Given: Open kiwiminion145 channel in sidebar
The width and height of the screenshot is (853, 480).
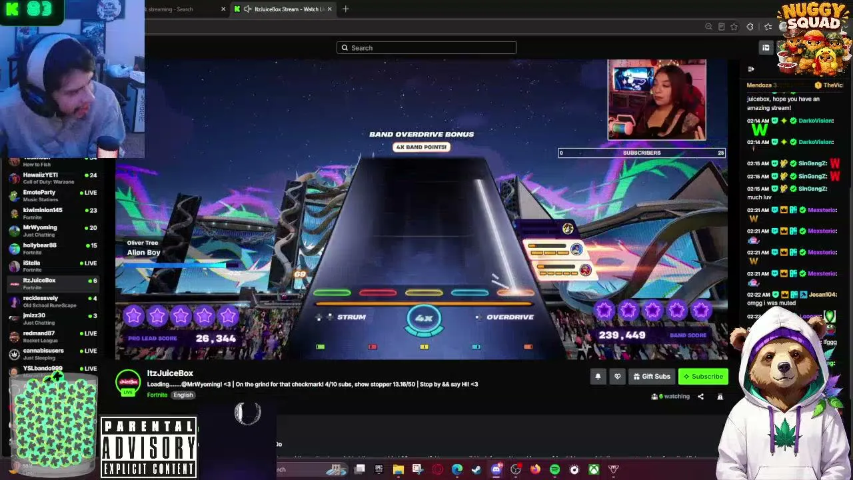Looking at the screenshot, I should pyautogui.click(x=53, y=213).
